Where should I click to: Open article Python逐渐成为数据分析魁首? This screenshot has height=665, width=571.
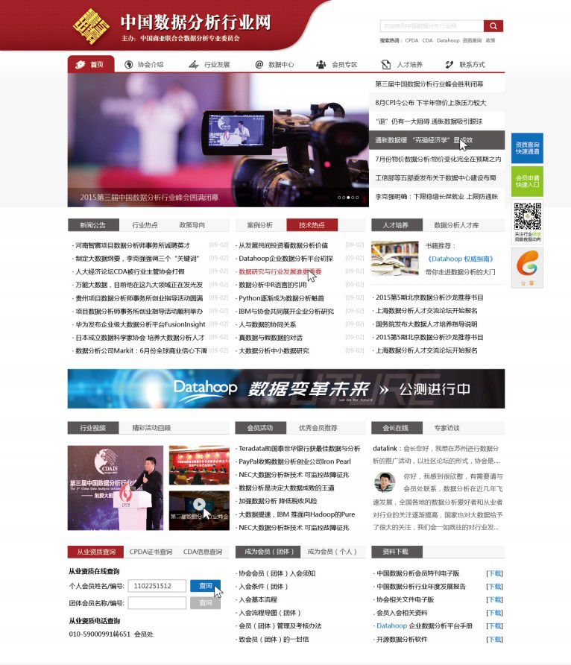point(281,298)
